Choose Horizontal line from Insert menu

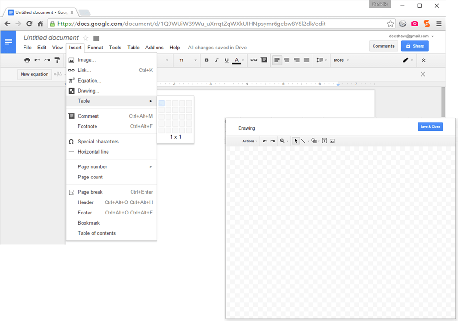click(x=93, y=152)
